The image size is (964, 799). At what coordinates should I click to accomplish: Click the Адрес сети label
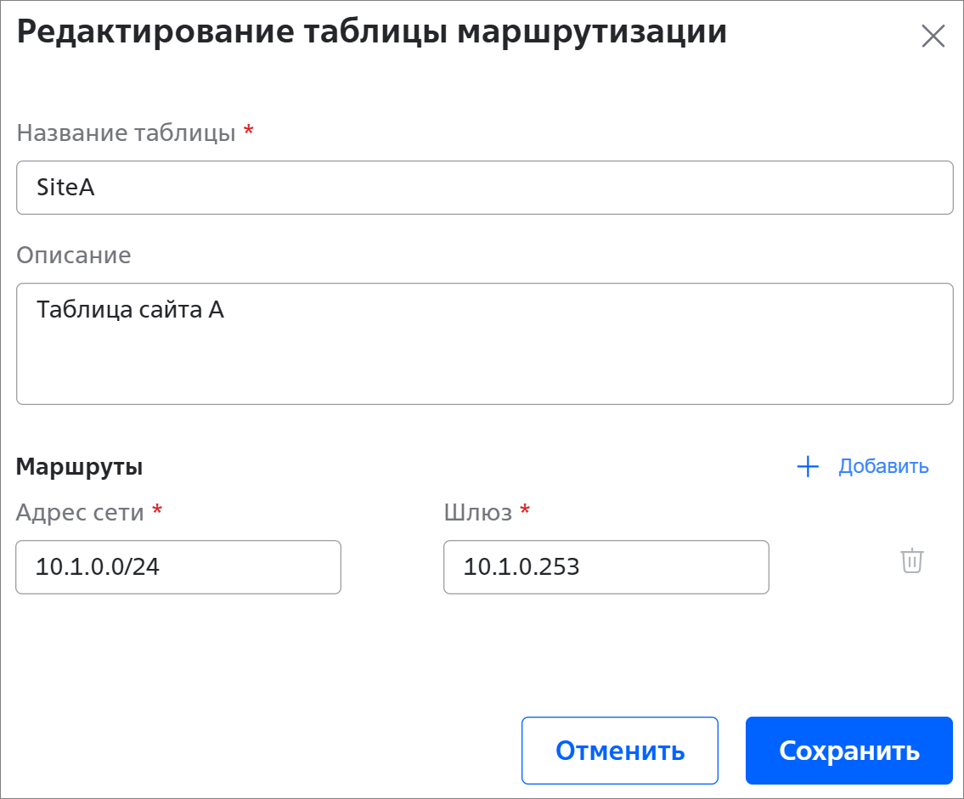click(80, 512)
